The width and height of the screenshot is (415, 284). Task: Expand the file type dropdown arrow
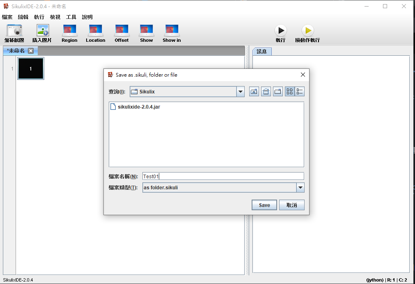[300, 188]
